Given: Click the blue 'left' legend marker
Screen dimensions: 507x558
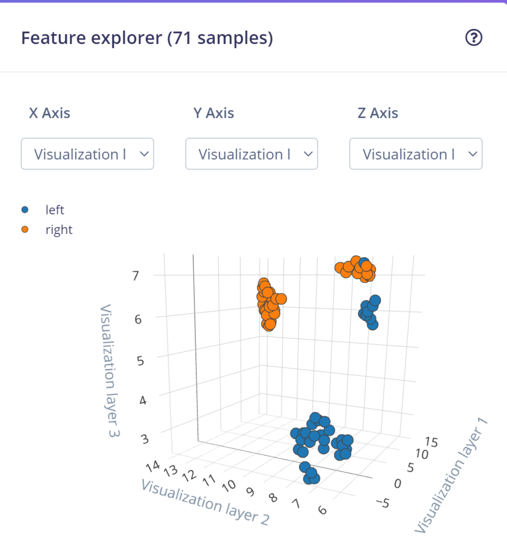Looking at the screenshot, I should click(25, 210).
